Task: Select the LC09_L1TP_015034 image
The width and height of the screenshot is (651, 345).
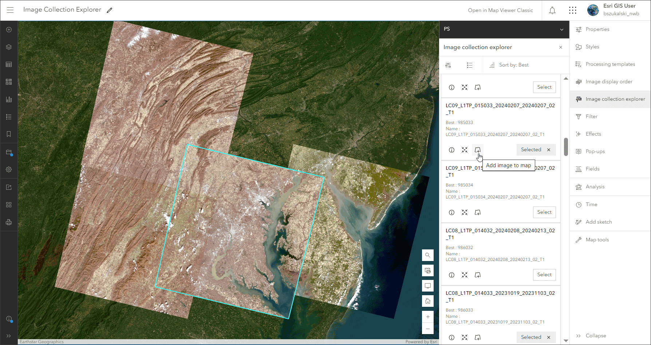Action: coord(544,212)
